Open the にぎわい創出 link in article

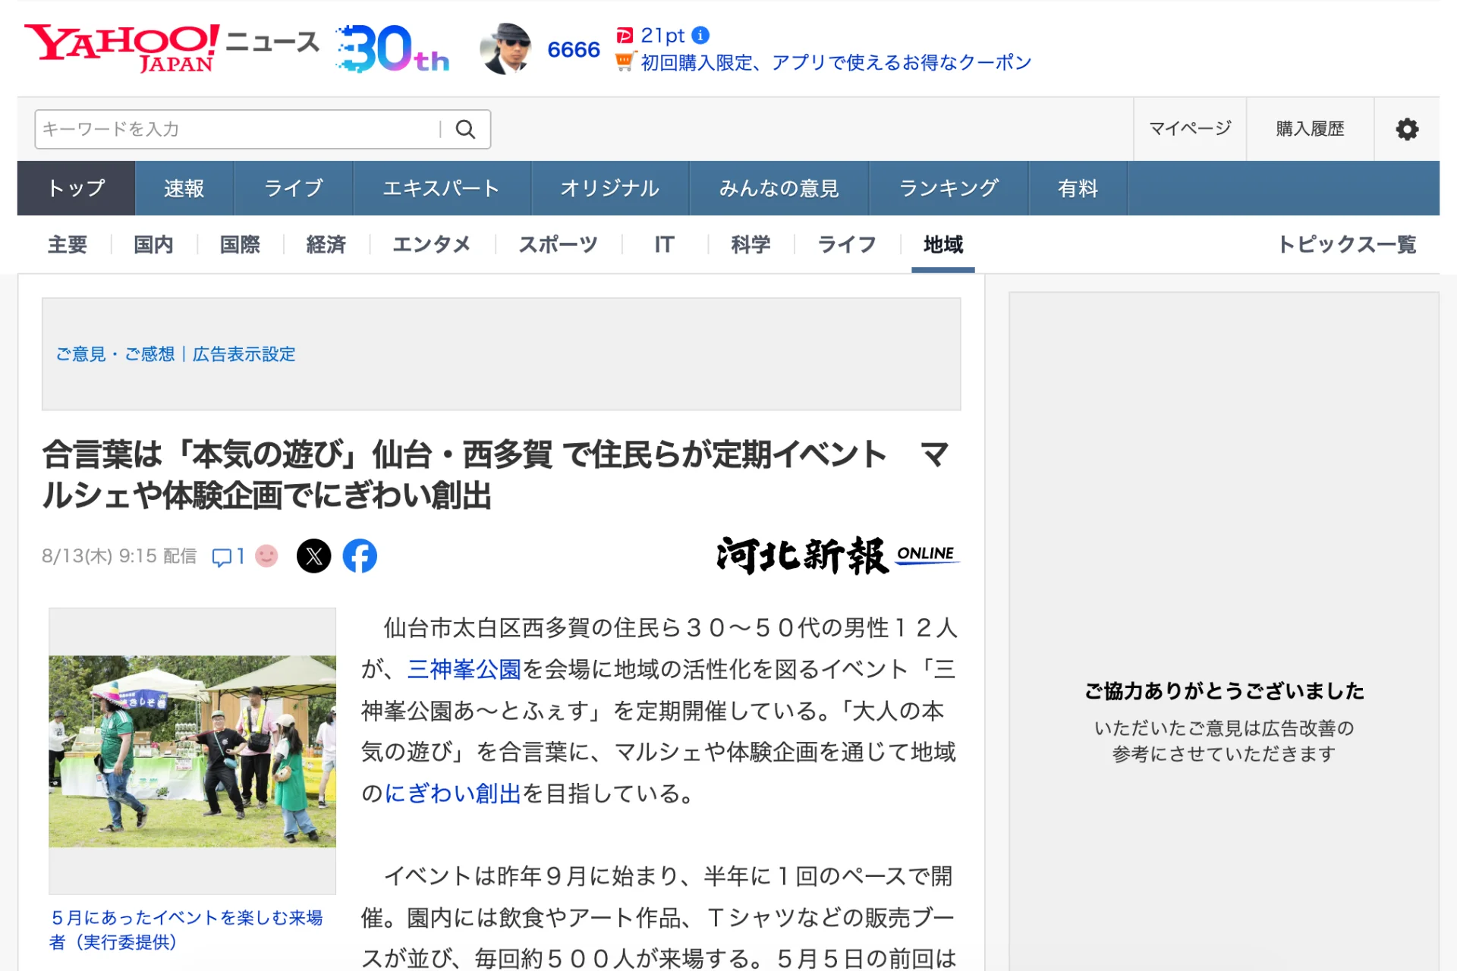pyautogui.click(x=453, y=793)
